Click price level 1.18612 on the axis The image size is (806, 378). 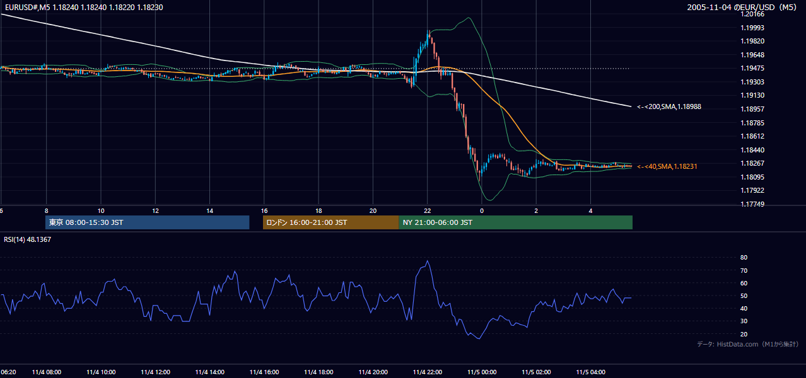point(752,136)
